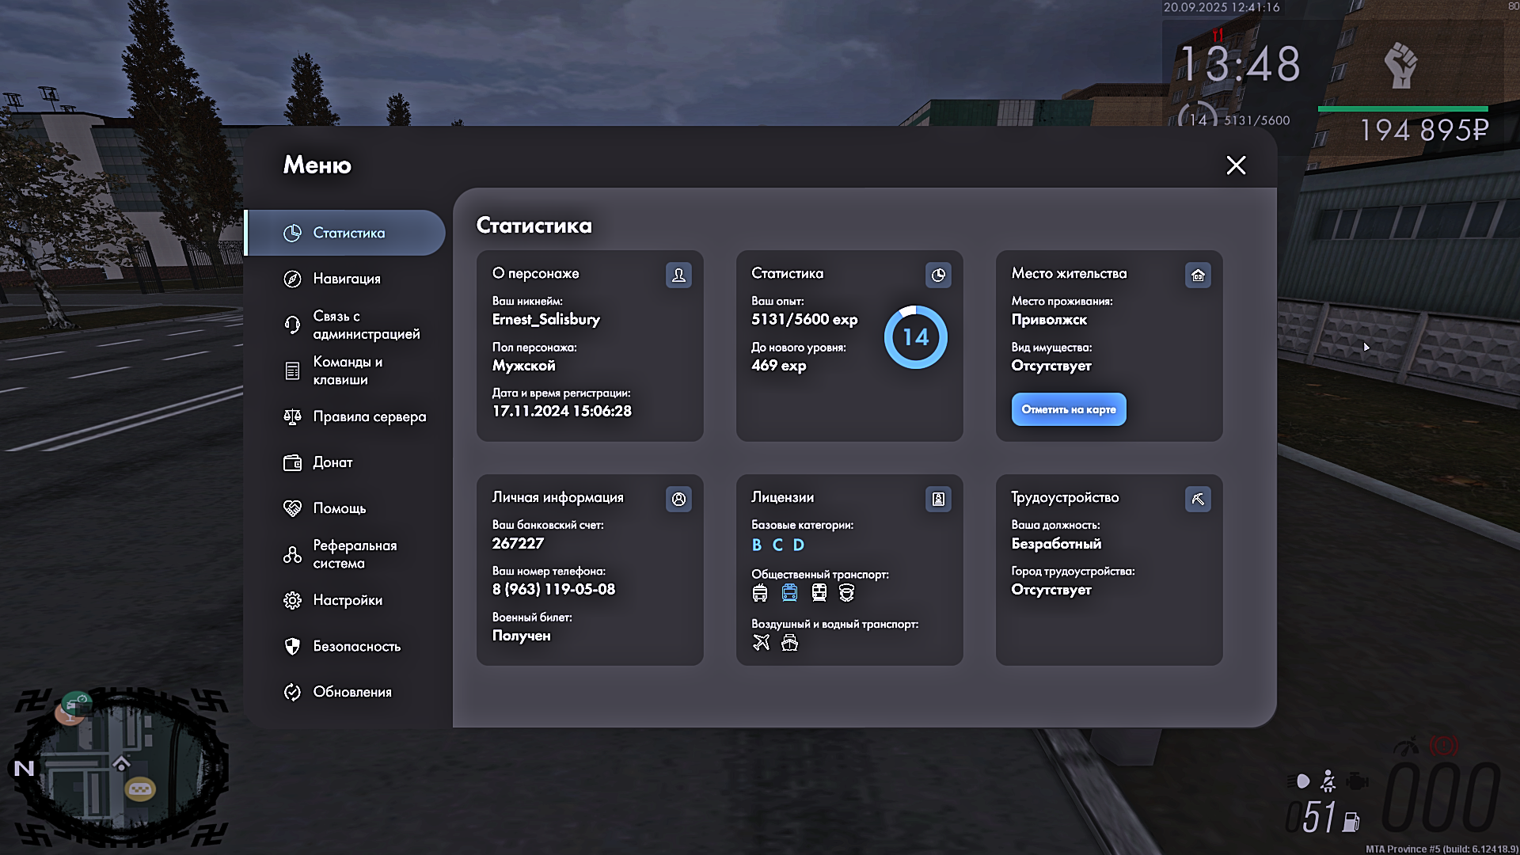
Task: Click the house icon in Место жительства card
Action: (1198, 275)
